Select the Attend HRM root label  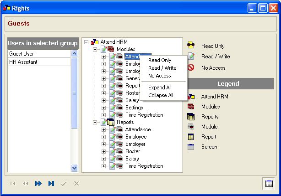[114, 42]
